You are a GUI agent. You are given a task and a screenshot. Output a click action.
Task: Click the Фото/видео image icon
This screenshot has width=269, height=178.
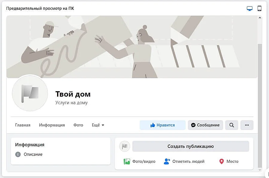(127, 162)
